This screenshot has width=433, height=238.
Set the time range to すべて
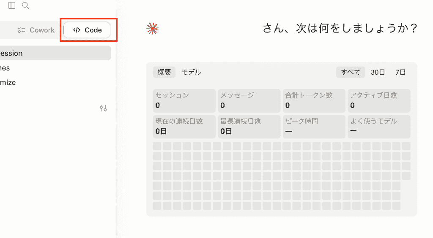(351, 72)
